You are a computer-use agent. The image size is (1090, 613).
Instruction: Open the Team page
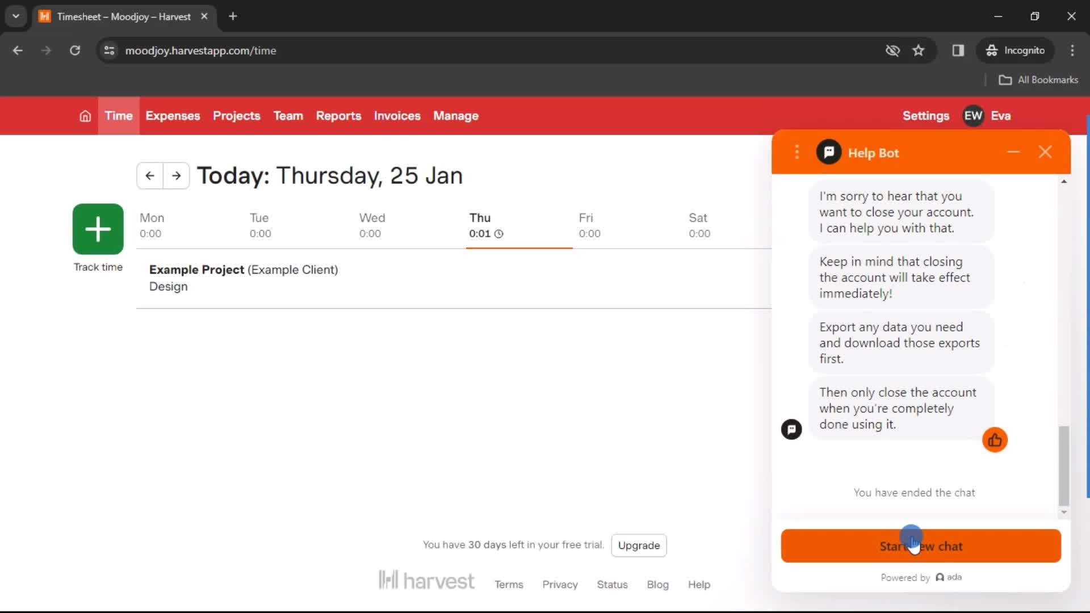click(x=288, y=116)
